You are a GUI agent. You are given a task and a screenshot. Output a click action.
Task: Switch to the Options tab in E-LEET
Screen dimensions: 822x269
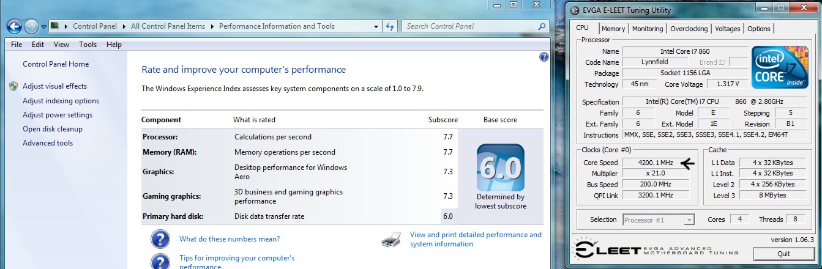[x=759, y=29]
